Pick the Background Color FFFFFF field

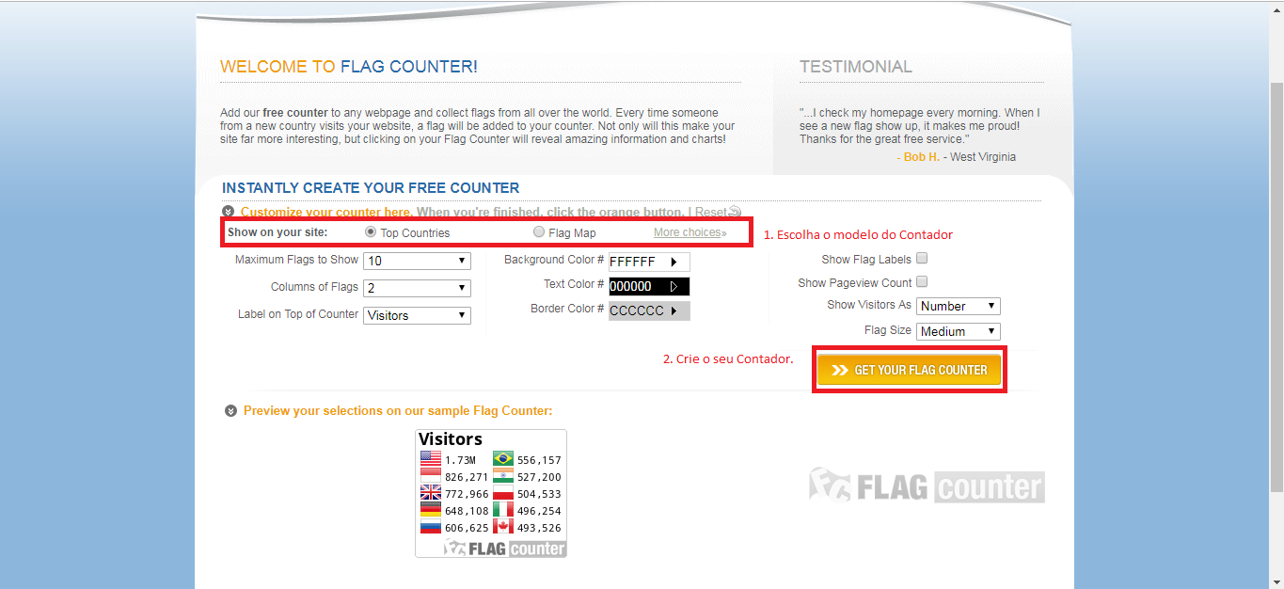[x=649, y=262]
